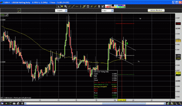
Task: Click the 14 date label on time axis
Action: (58, 100)
